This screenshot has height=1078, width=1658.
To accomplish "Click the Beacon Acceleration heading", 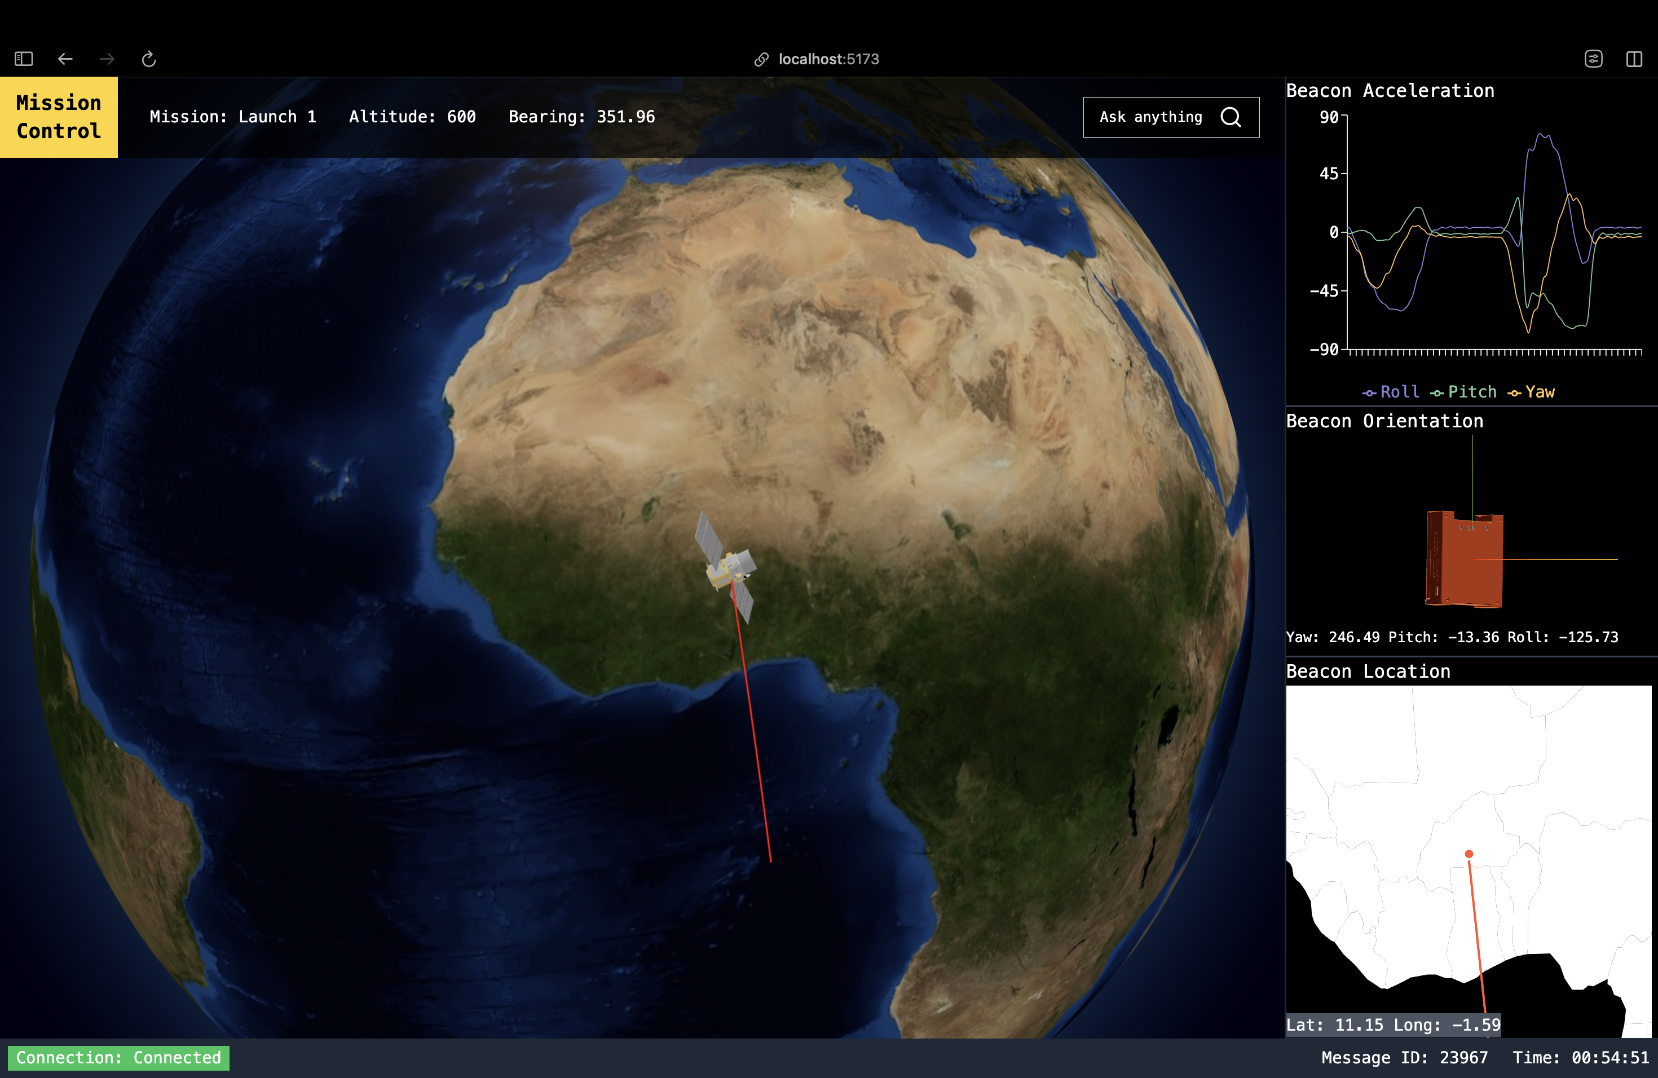I will pos(1390,91).
